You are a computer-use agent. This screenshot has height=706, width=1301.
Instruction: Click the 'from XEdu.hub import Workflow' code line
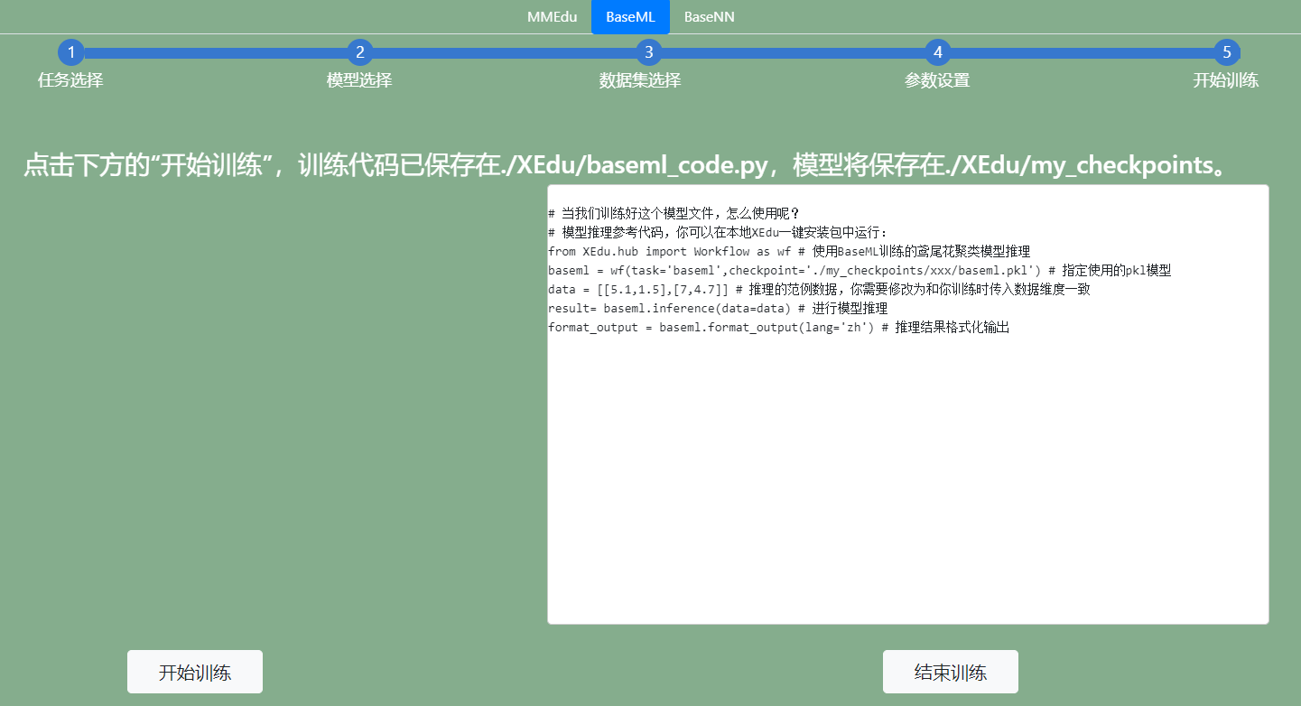(789, 251)
